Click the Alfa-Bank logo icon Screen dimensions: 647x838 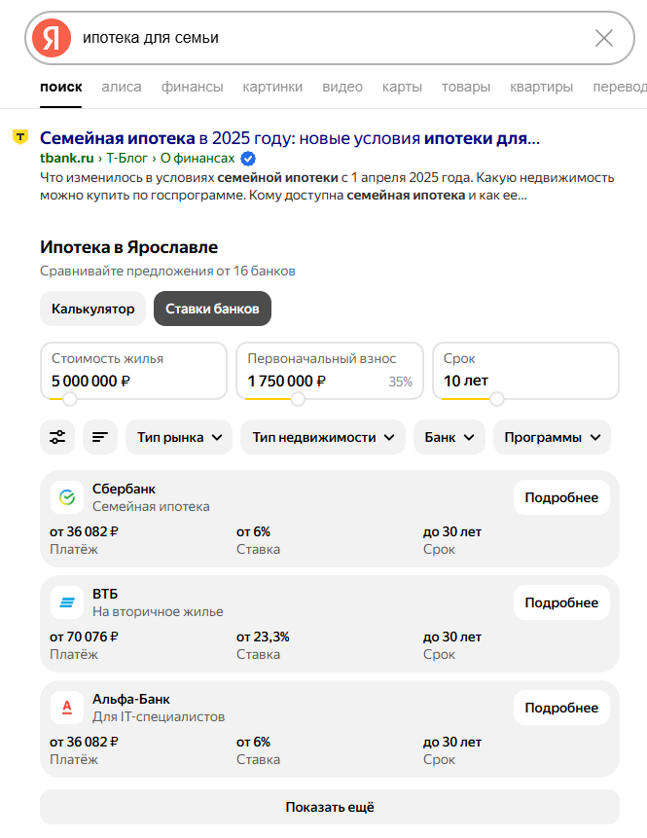67,708
